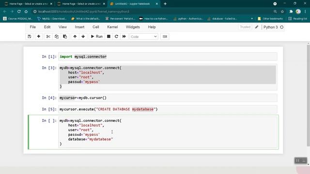This screenshot has height=174, width=310.
Task: Switch to the second Home Page browser tab
Action: (81, 4)
